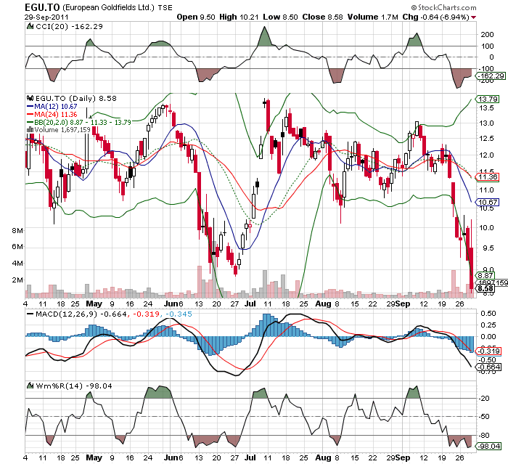508x464 pixels.
Task: Click the Sep label beneath the Wm%R panel
Action: pyautogui.click(x=403, y=458)
